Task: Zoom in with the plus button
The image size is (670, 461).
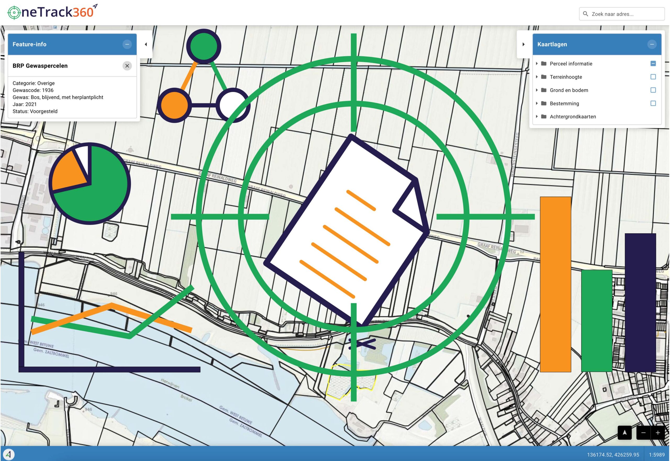Action: (658, 432)
